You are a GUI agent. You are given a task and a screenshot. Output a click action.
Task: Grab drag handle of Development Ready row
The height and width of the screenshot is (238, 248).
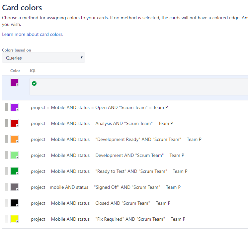coord(6,139)
